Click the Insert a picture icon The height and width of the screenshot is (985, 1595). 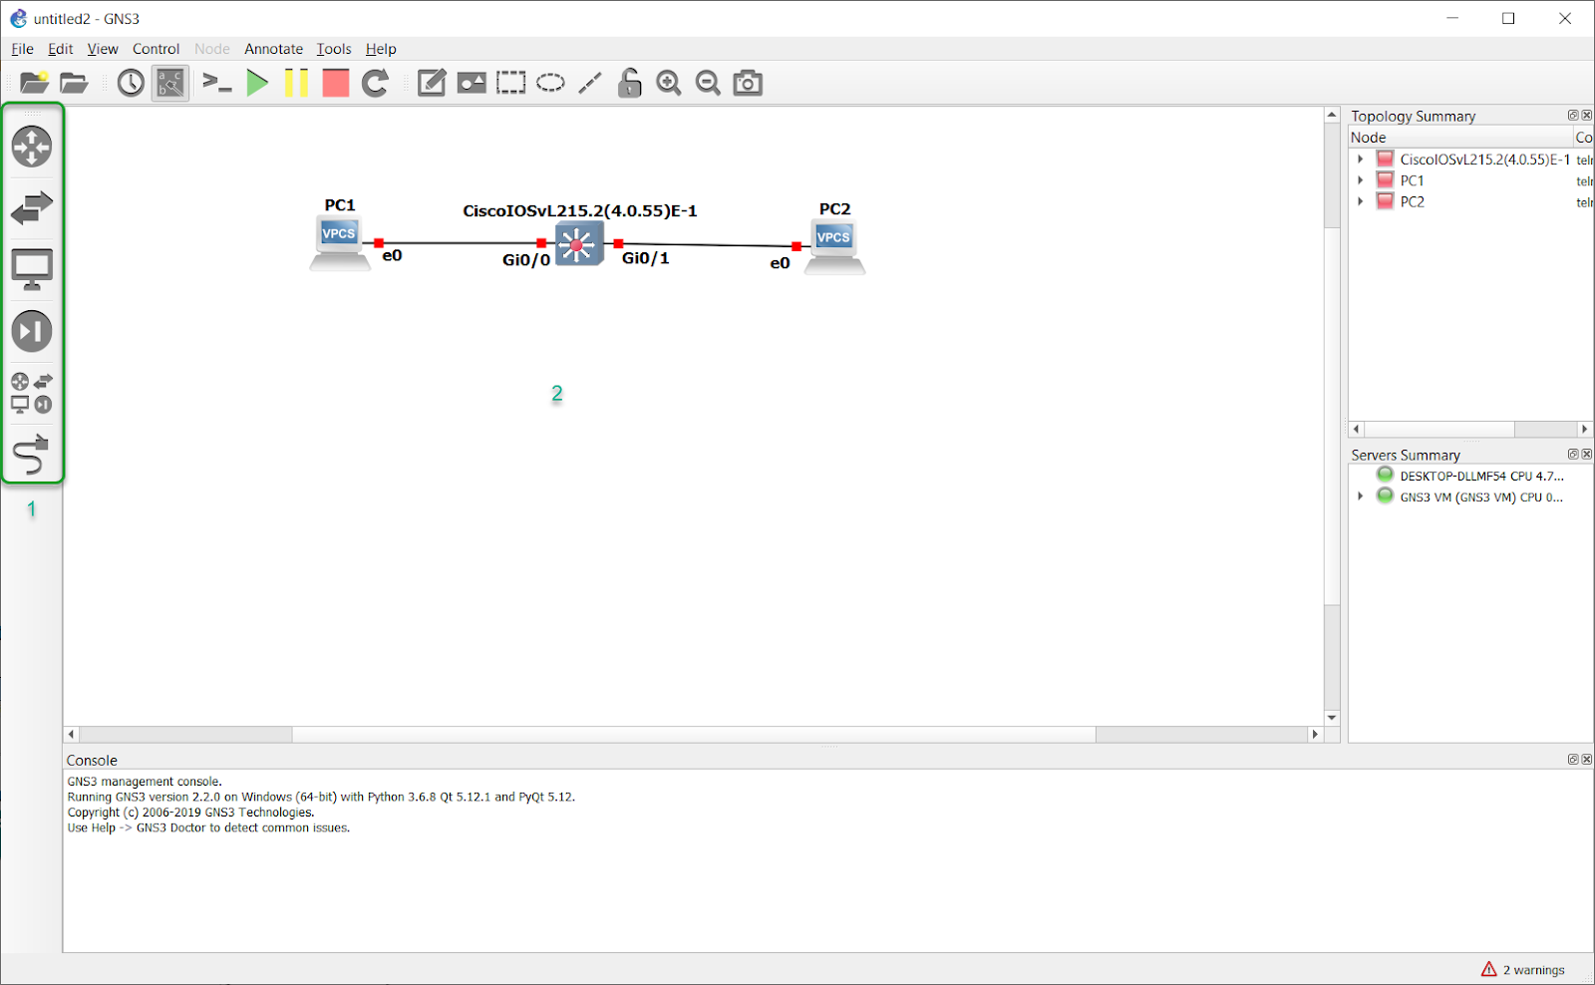[x=472, y=83]
